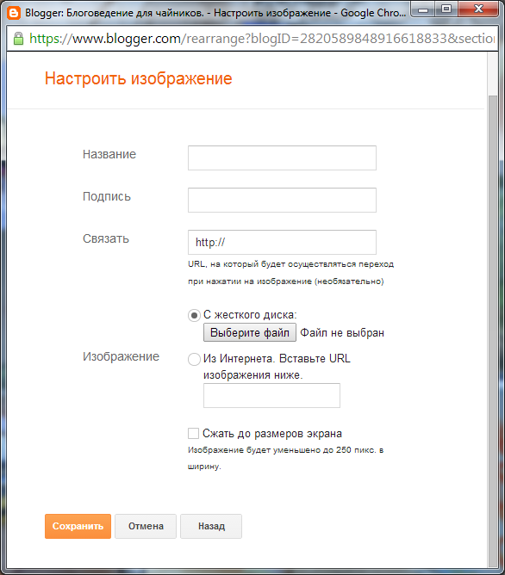Image resolution: width=505 pixels, height=575 pixels.
Task: Click the 'URL, на который будет осуществляться переход' hint
Action: click(290, 264)
